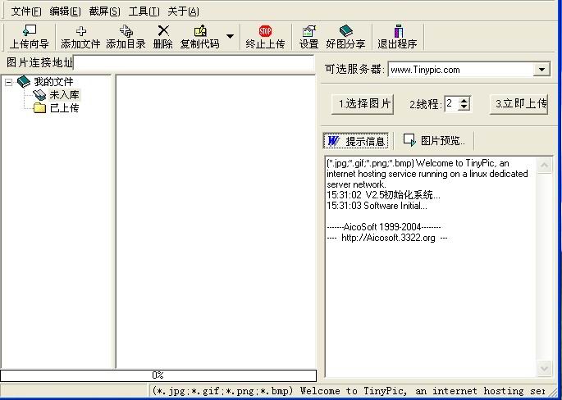The image size is (562, 400).
Task: Open dropdown arrow next to 复制代码
Action: point(230,37)
